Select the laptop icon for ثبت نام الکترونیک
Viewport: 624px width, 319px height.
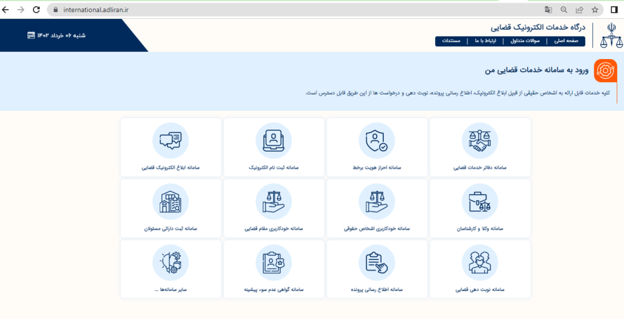click(274, 141)
